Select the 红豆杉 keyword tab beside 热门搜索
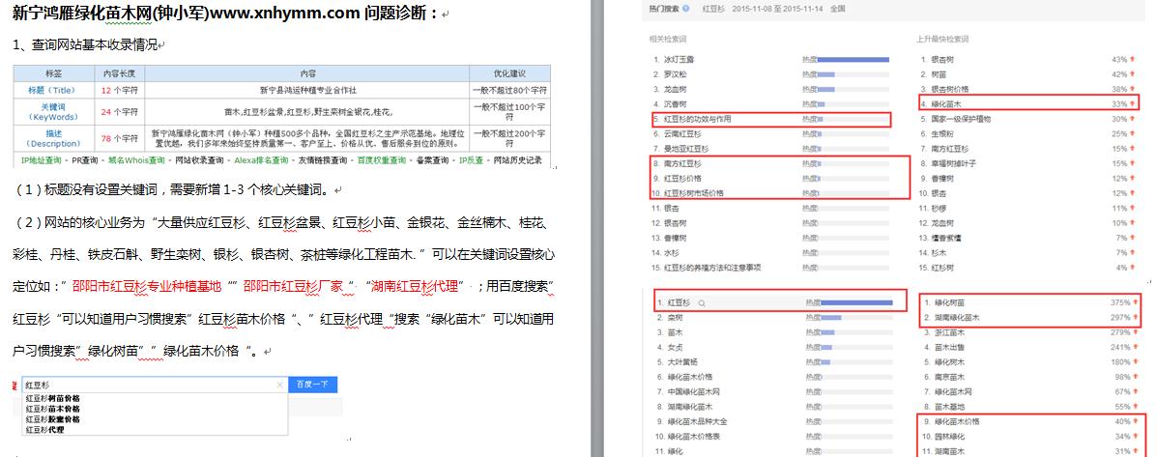1157x457 pixels. tap(713, 7)
